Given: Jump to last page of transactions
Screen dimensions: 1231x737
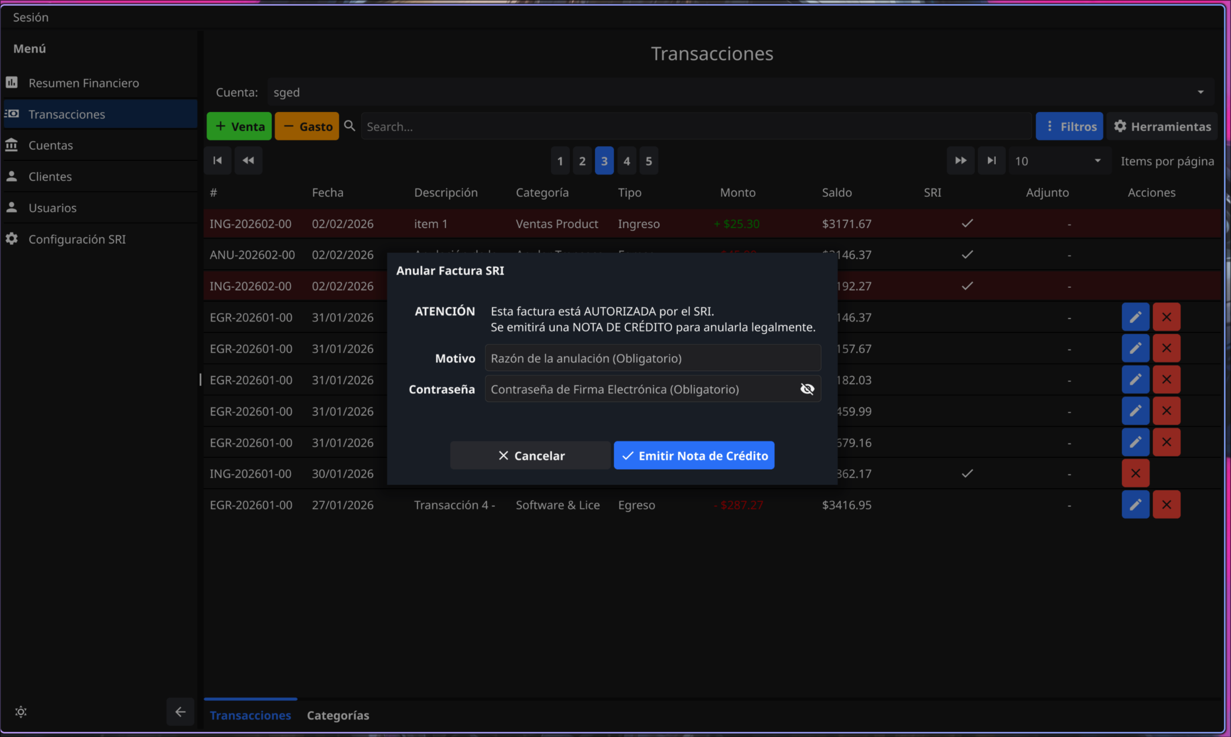Looking at the screenshot, I should [991, 161].
